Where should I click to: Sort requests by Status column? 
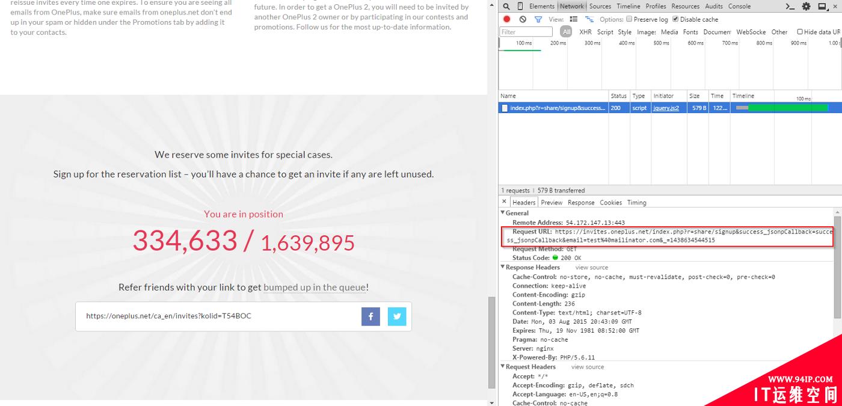(x=619, y=96)
